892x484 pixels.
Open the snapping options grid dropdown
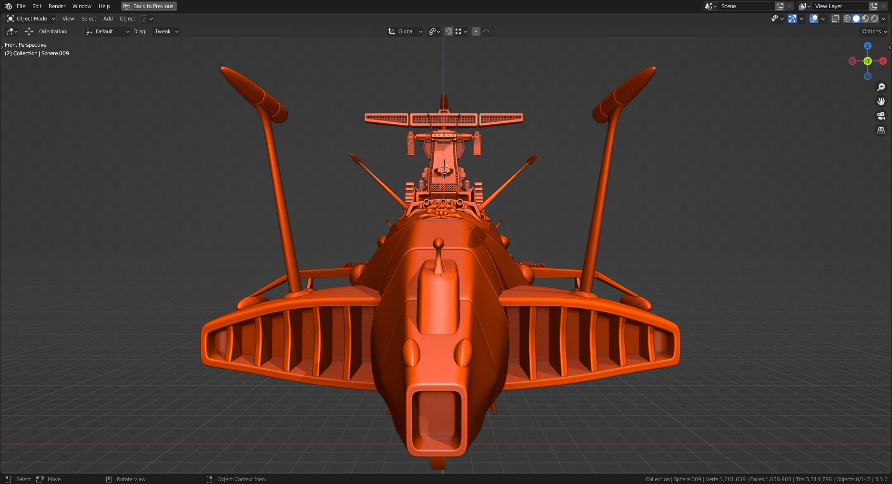click(461, 31)
